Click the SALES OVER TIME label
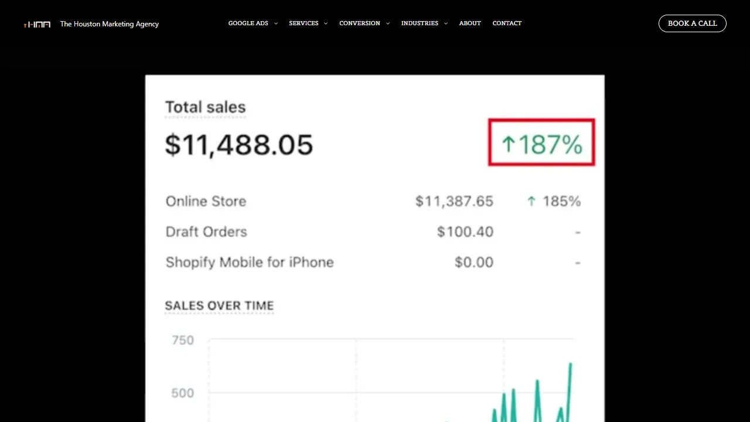Viewport: 750px width, 422px height. pyautogui.click(x=219, y=305)
